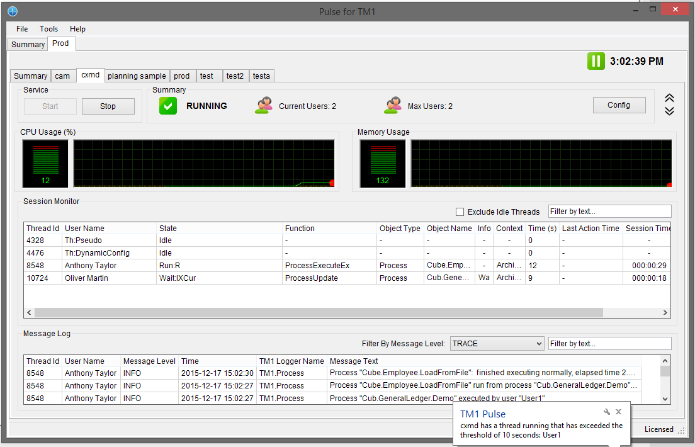Click the Pulse app icon in title bar

tap(13, 11)
